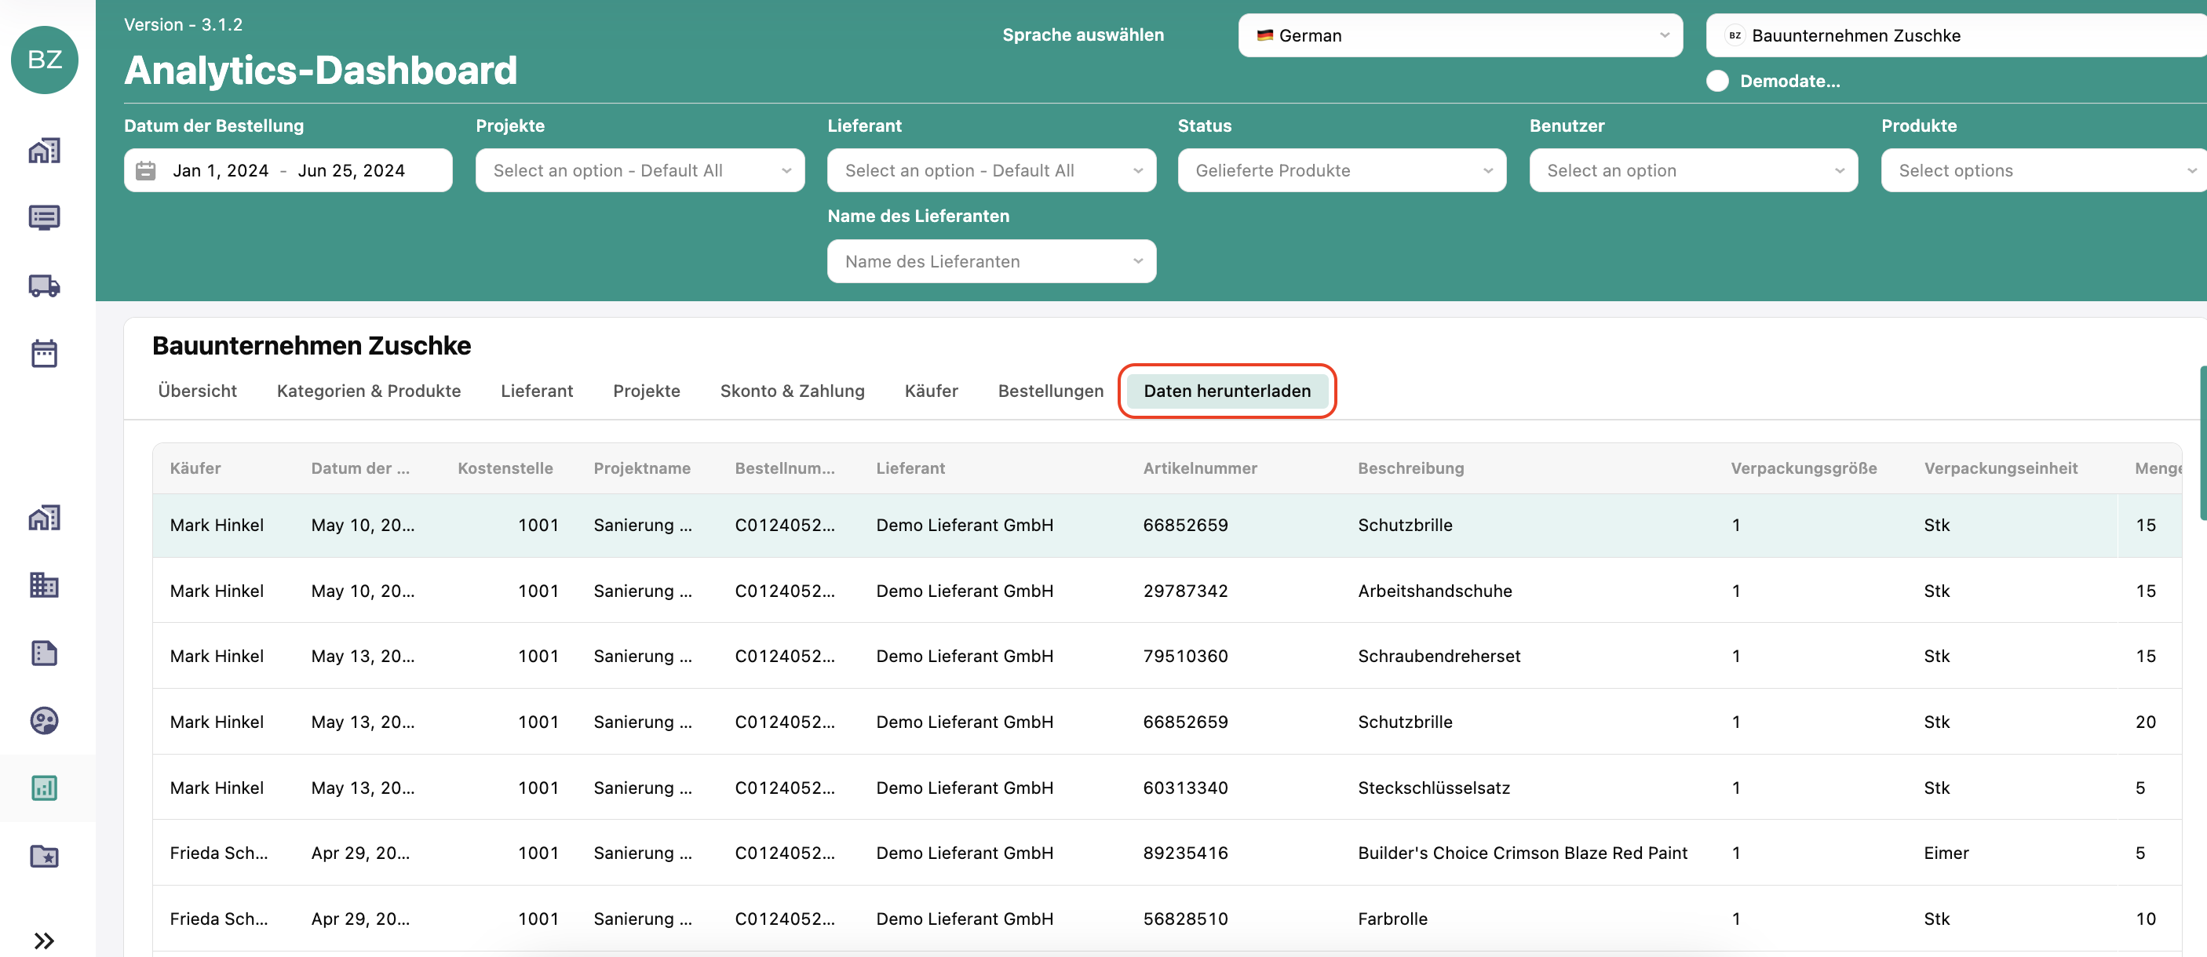
Task: Click the Schraubendreherset description cell
Action: 1439,656
